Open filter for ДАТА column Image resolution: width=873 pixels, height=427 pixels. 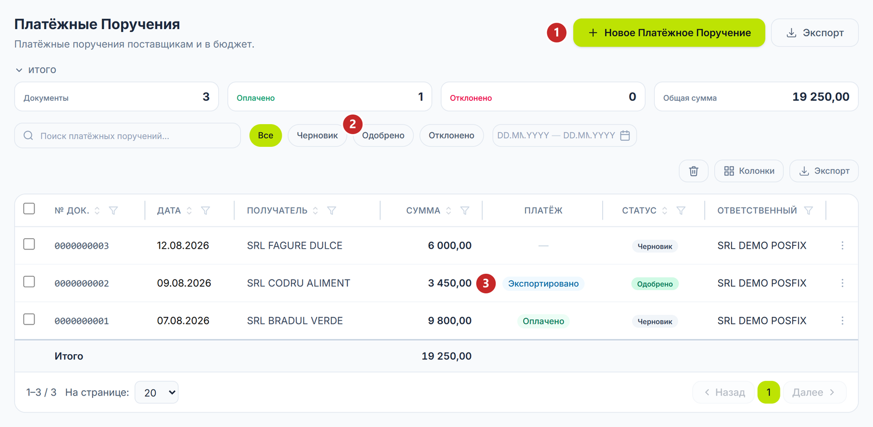pos(205,211)
